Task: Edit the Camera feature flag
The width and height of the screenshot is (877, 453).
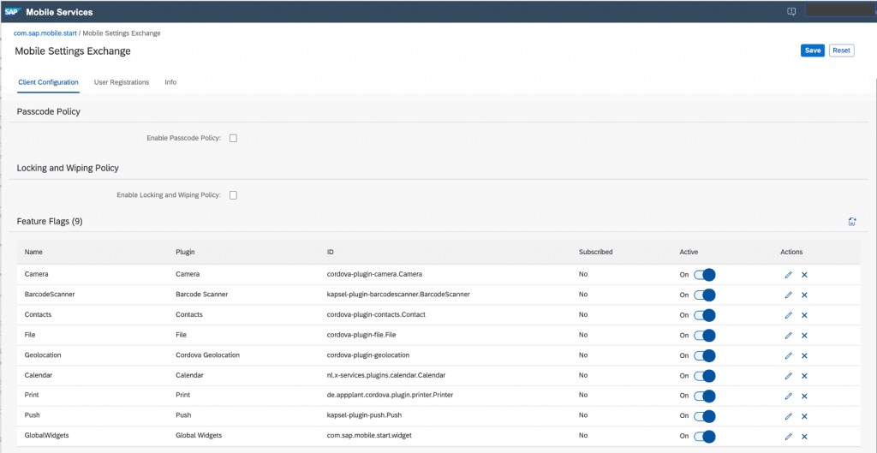Action: [789, 275]
